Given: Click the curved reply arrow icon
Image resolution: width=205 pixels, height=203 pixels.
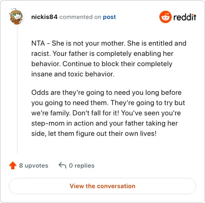Looking at the screenshot, I should (x=63, y=166).
